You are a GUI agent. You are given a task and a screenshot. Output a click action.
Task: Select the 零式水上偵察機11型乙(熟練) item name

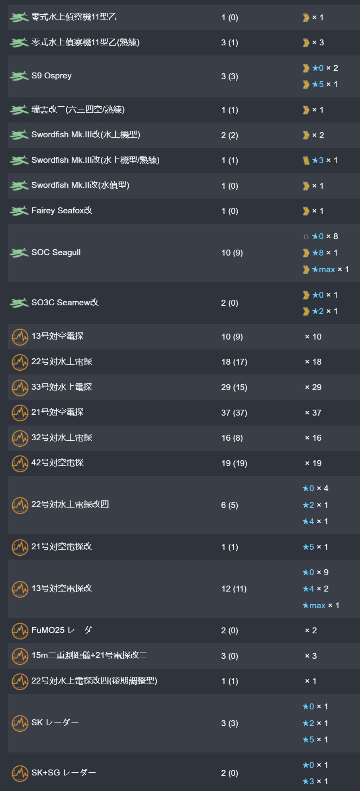click(x=86, y=42)
